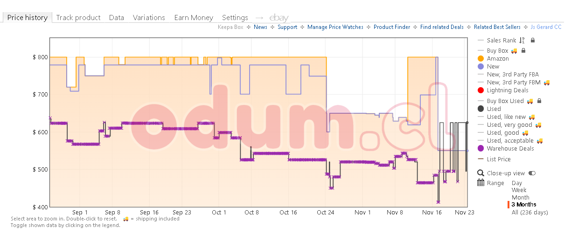This screenshot has width=585, height=234.
Task: Open the Manage Price Watches link
Action: [x=335, y=27]
